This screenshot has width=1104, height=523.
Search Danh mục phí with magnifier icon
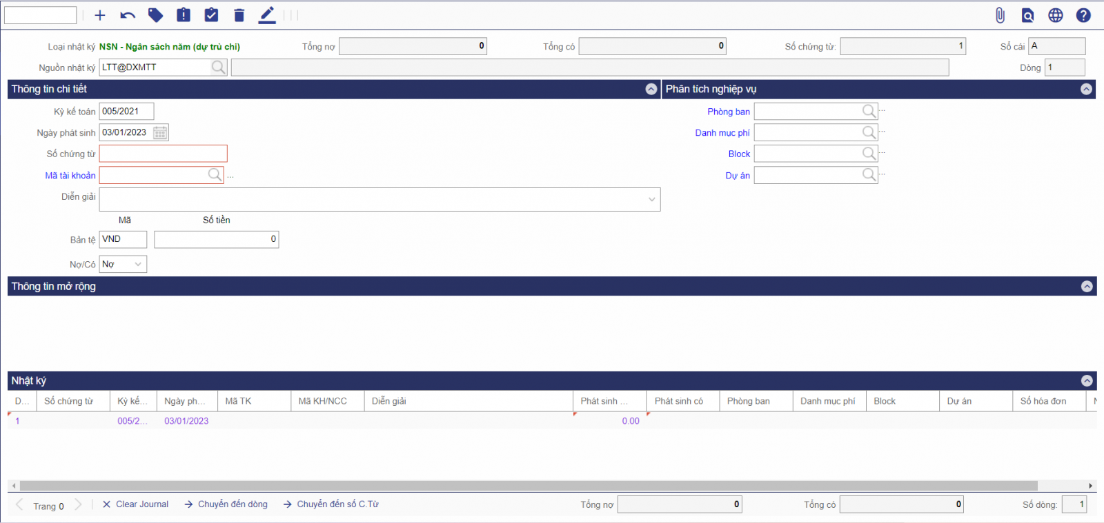coord(869,132)
